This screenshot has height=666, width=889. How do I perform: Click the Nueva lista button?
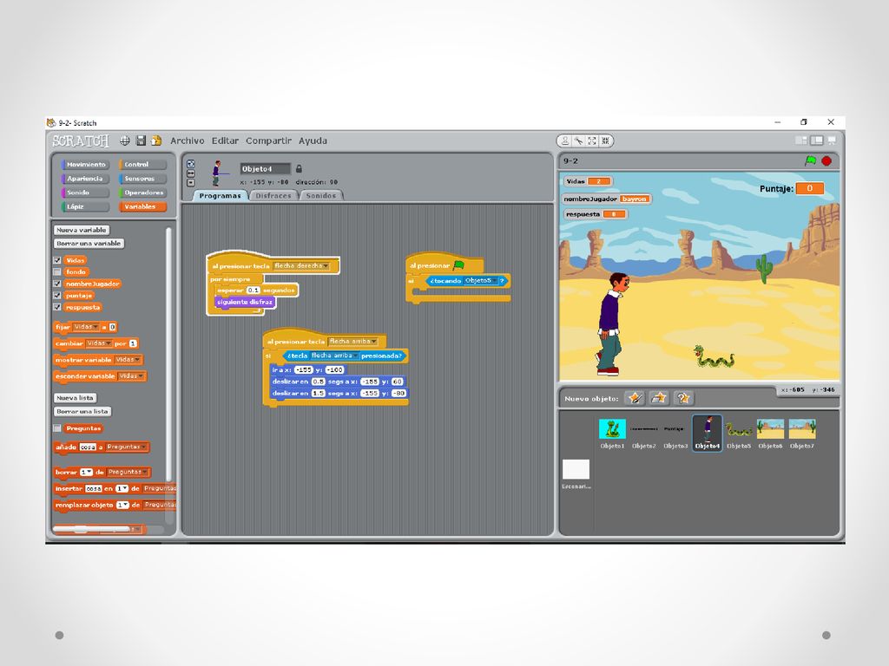click(75, 398)
